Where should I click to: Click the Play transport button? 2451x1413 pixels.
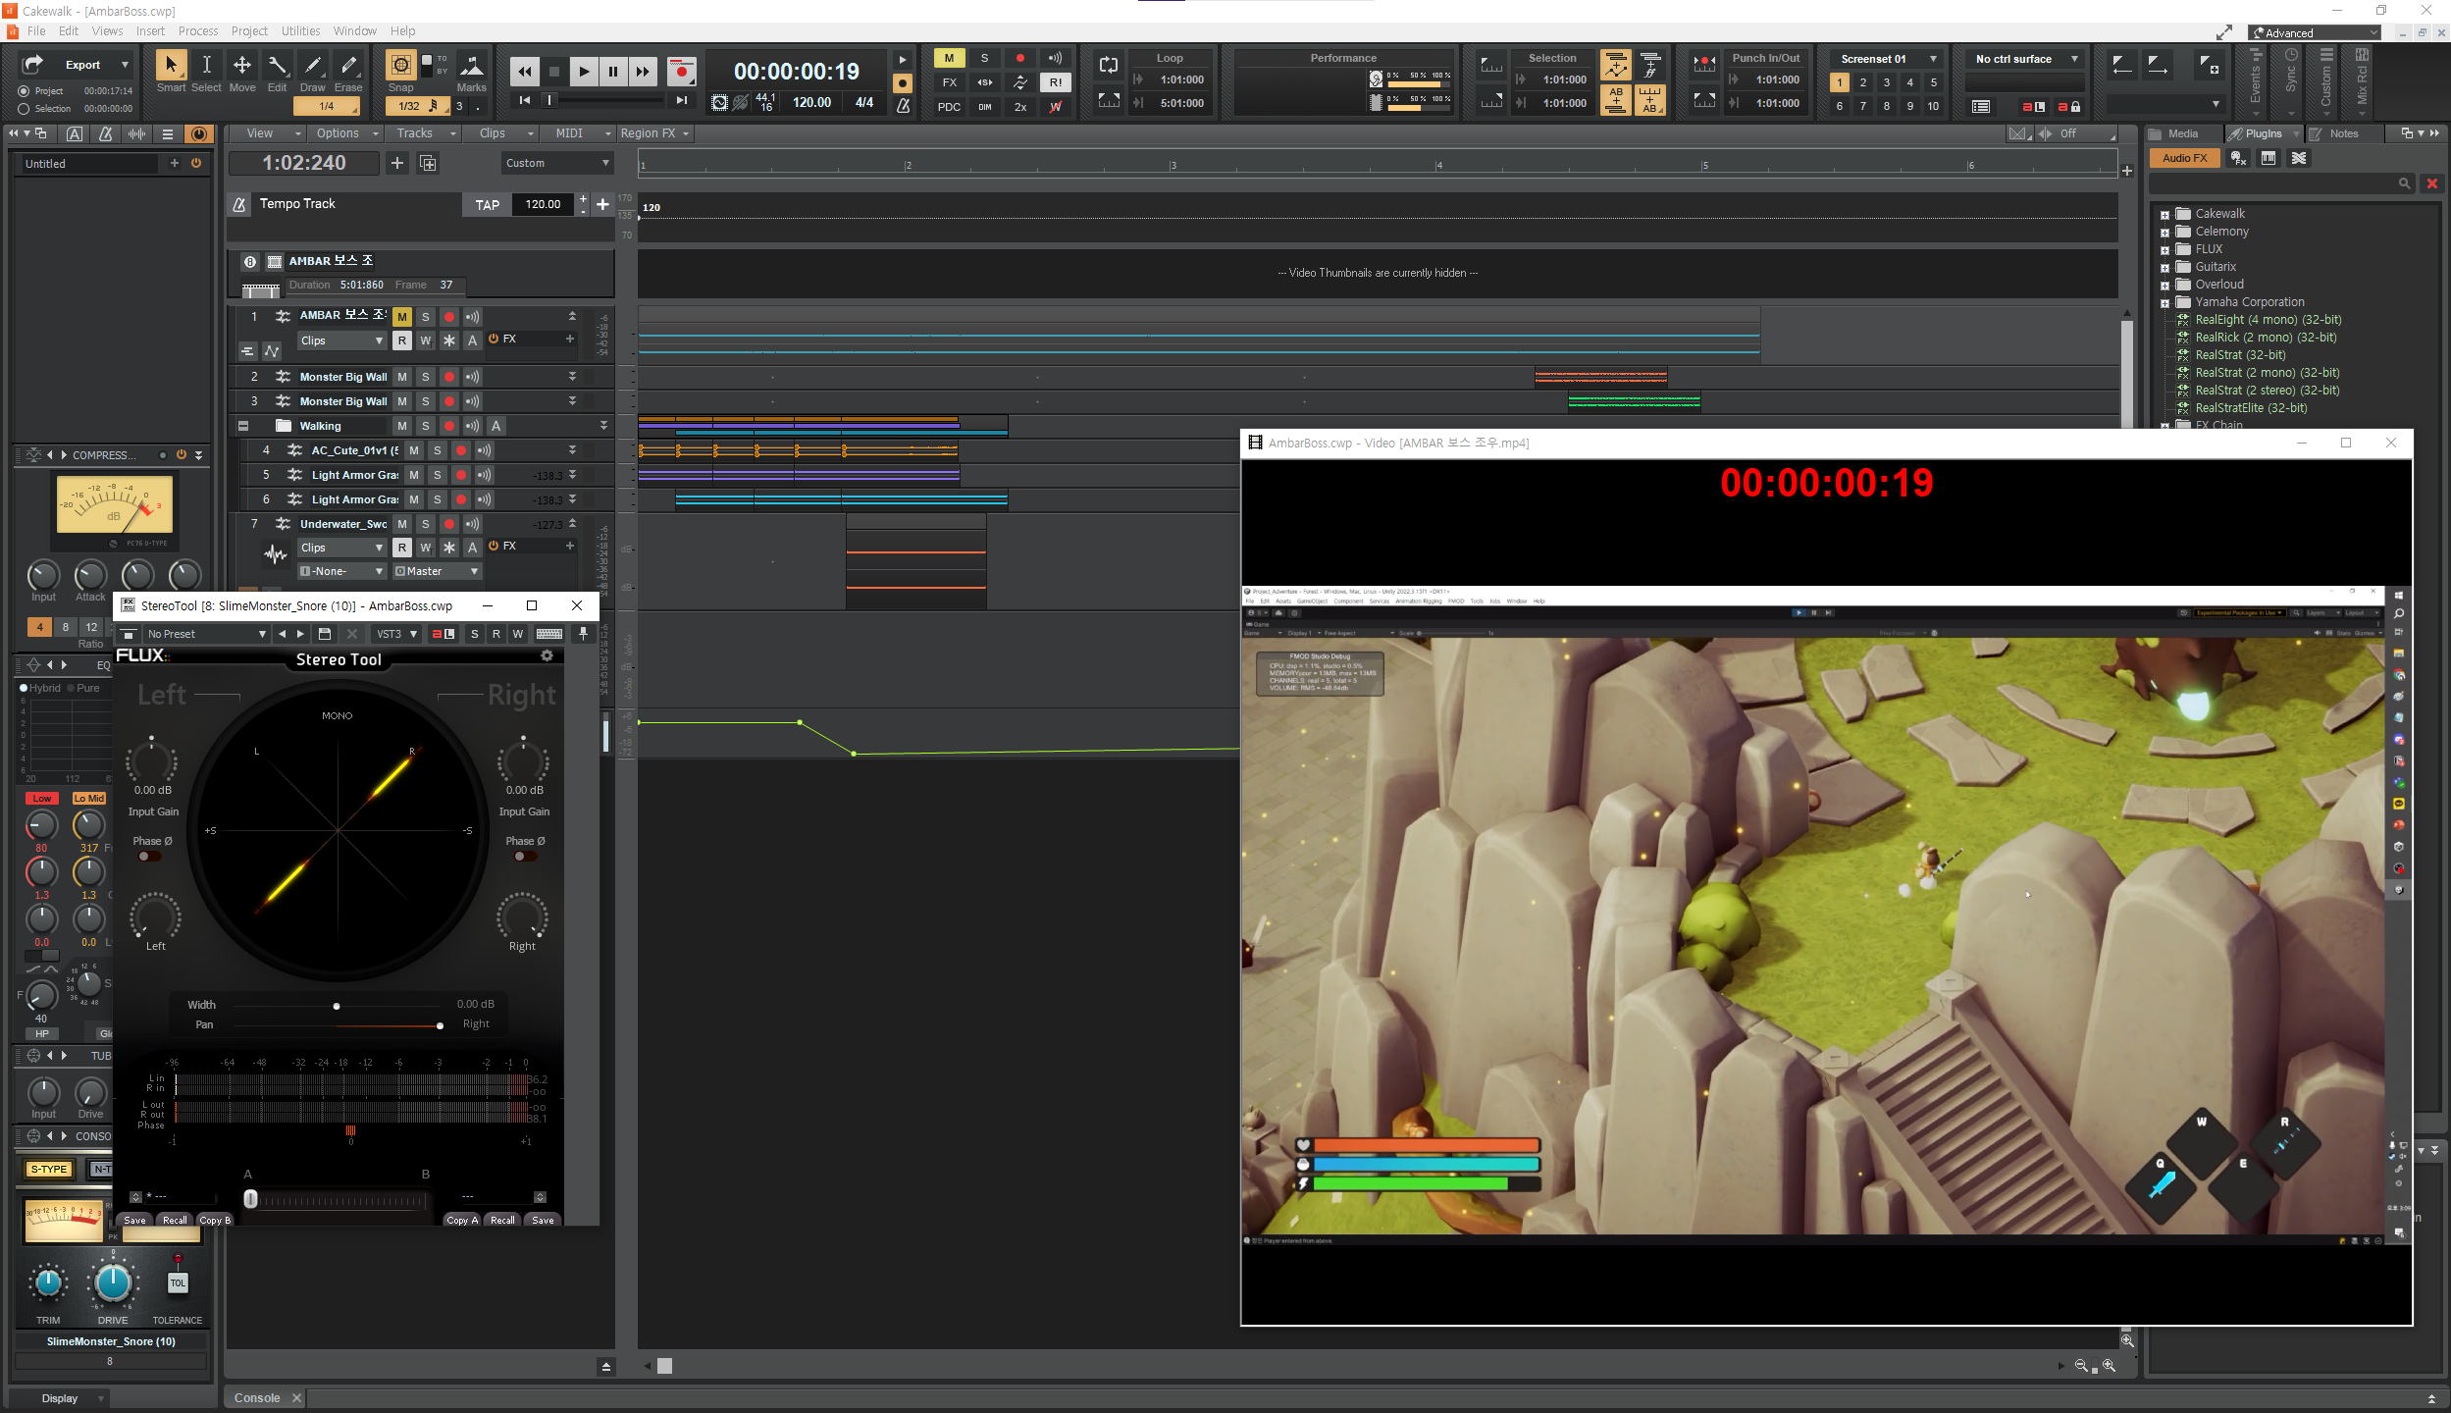pyautogui.click(x=584, y=72)
